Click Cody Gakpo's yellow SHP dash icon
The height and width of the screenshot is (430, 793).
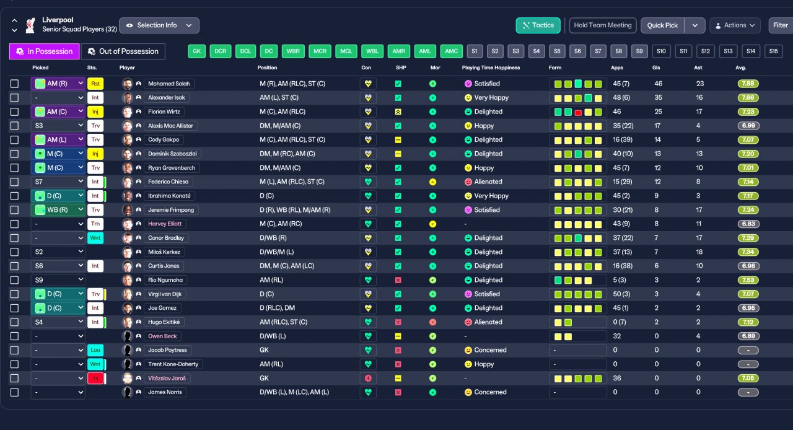click(x=398, y=139)
